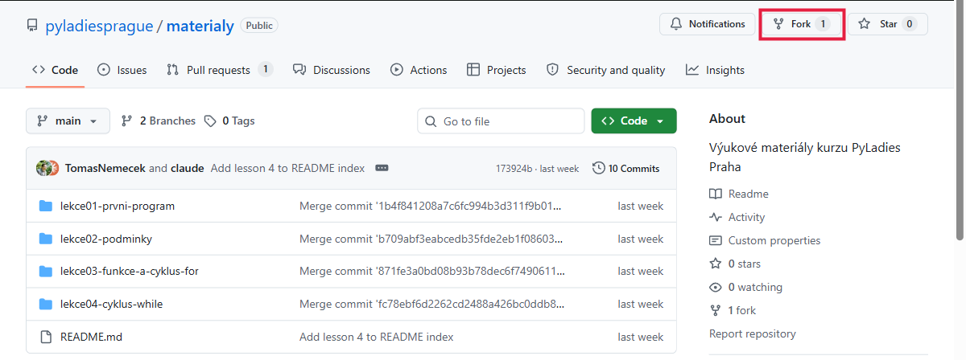966x360 pixels.
Task: Open the lekce03-funkce-a-cyklus-for folder
Action: pyautogui.click(x=130, y=271)
